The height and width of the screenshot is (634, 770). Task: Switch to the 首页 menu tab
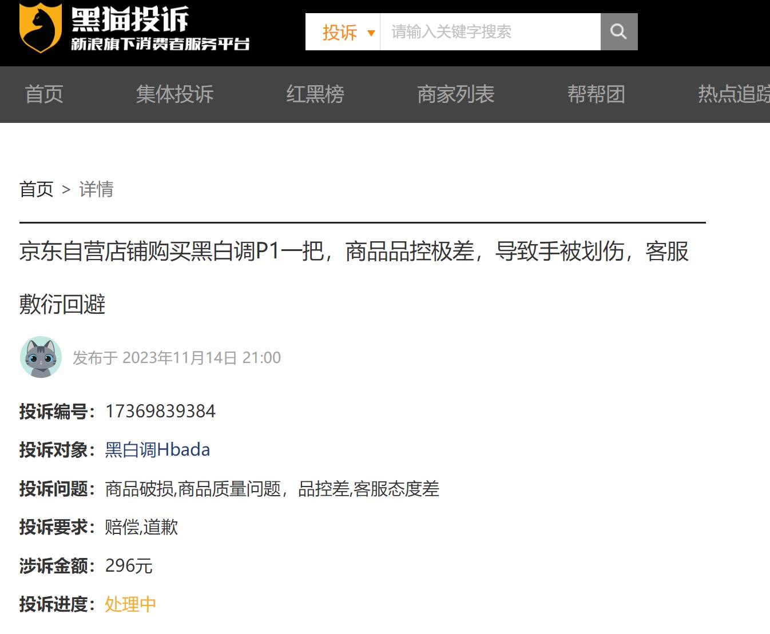(43, 94)
